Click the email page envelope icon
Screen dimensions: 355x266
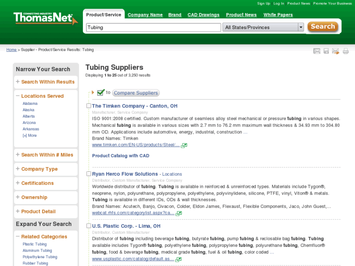[x=317, y=51]
